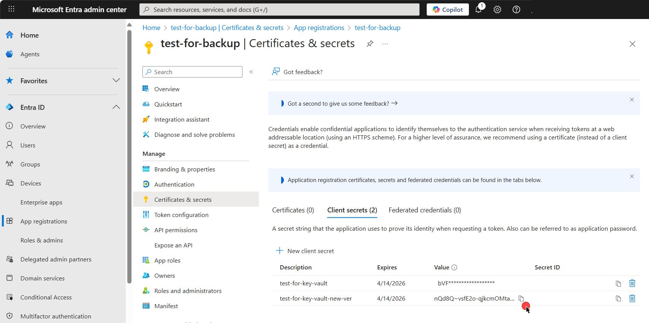Expand the Favorites section
This screenshot has height=323, width=649.
click(x=116, y=80)
